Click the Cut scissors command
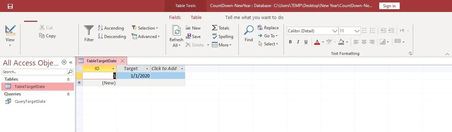This screenshot has height=132, width=452. [46, 27]
